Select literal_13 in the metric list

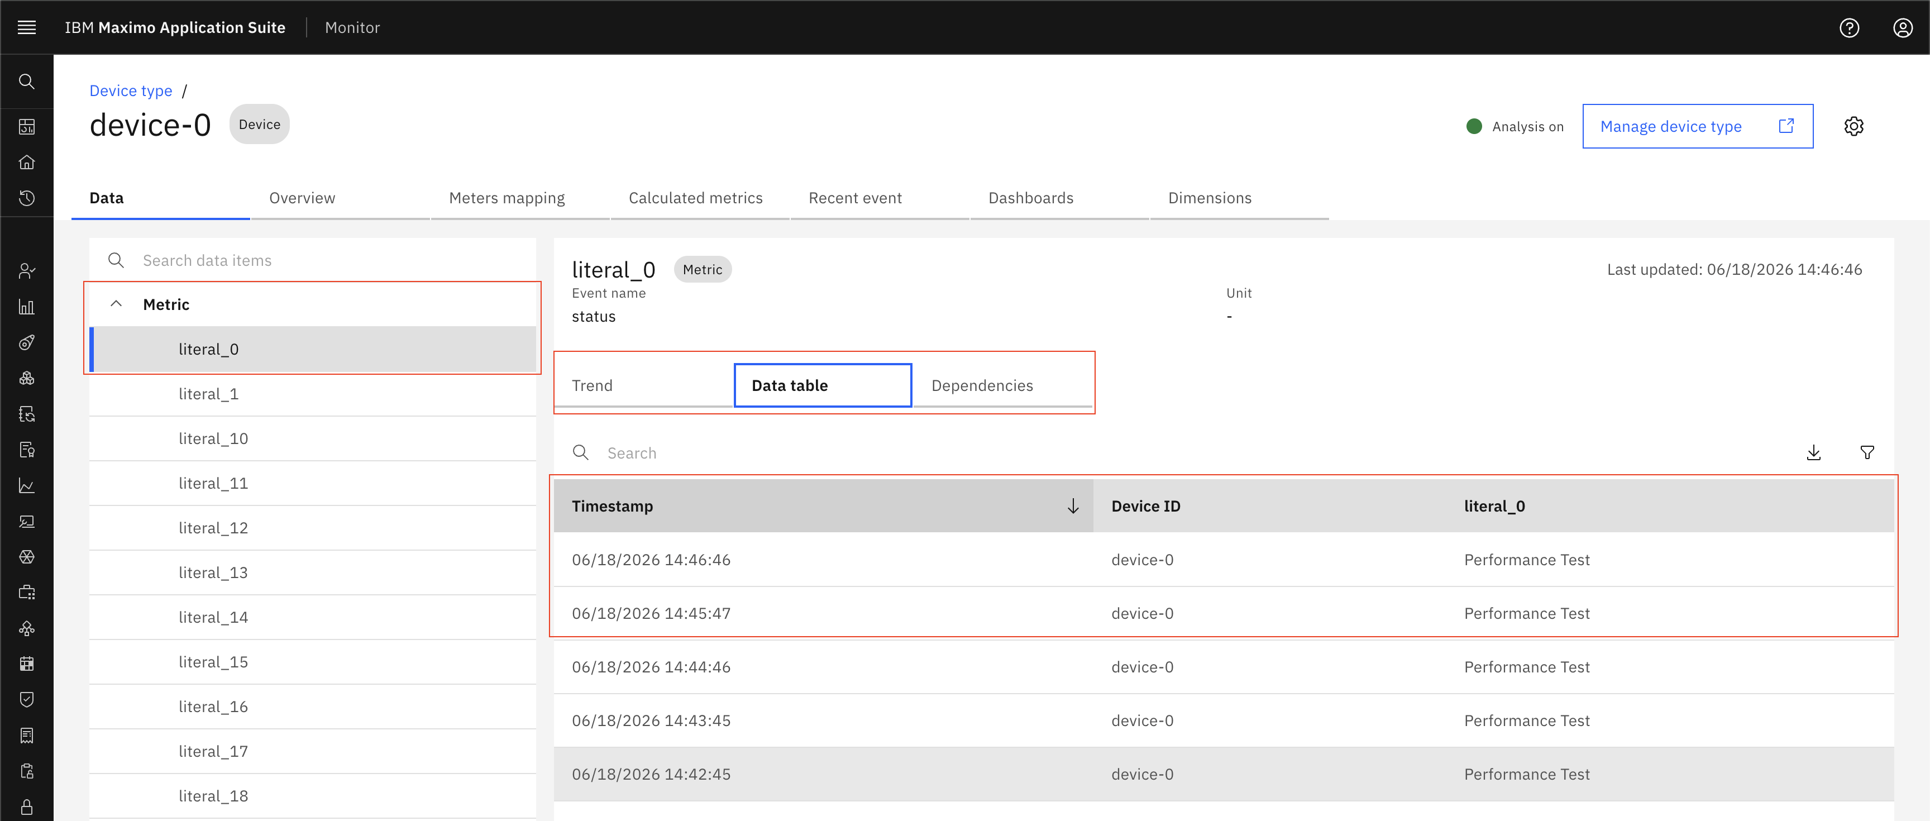point(312,572)
